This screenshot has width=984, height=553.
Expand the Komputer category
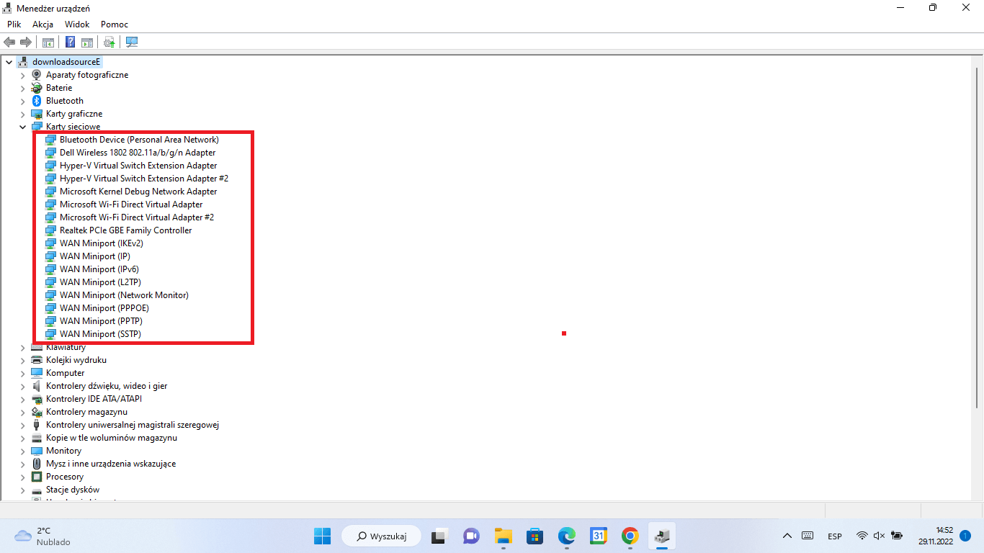coord(22,373)
